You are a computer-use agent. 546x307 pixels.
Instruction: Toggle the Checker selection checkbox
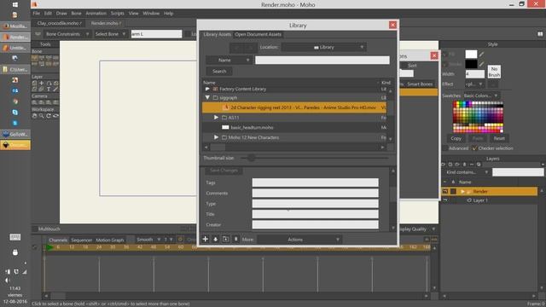tap(474, 148)
